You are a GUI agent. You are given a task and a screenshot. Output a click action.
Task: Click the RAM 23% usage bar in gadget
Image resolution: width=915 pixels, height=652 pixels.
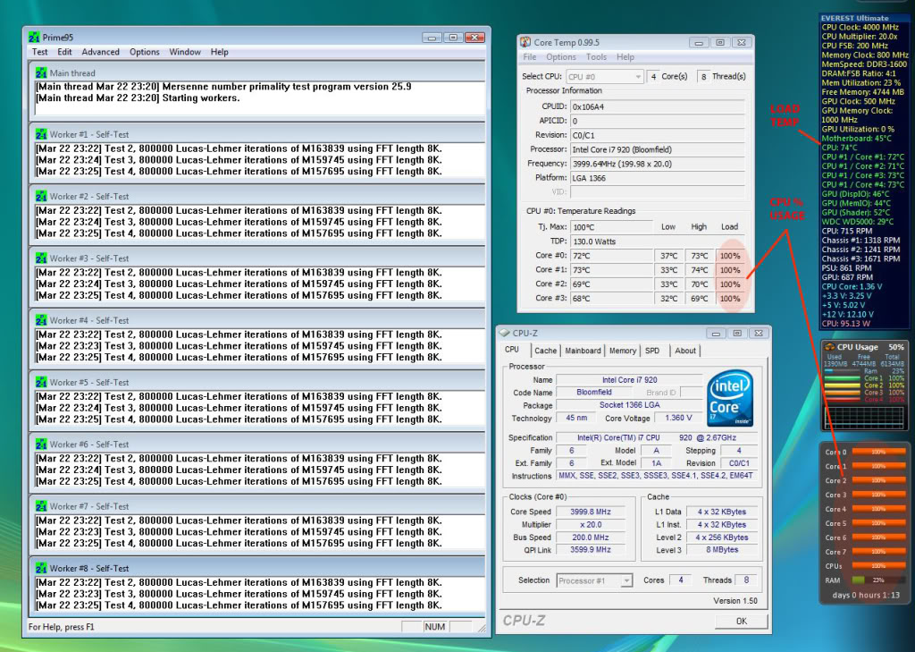[x=879, y=580]
